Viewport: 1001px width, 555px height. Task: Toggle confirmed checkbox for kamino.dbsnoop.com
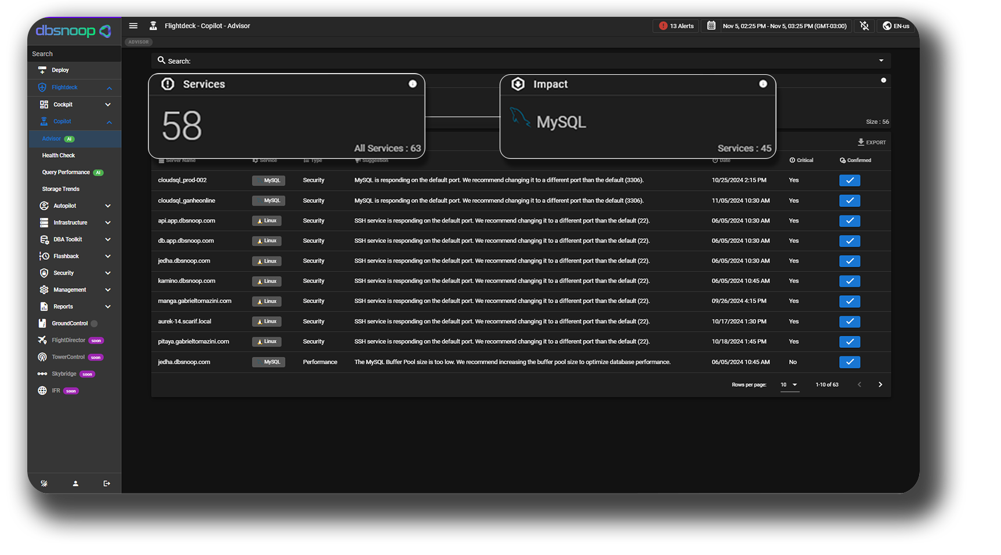(x=850, y=281)
